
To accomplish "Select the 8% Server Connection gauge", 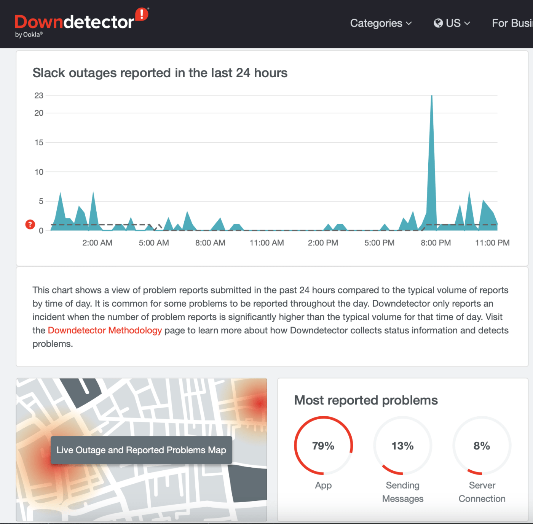I will click(x=482, y=446).
